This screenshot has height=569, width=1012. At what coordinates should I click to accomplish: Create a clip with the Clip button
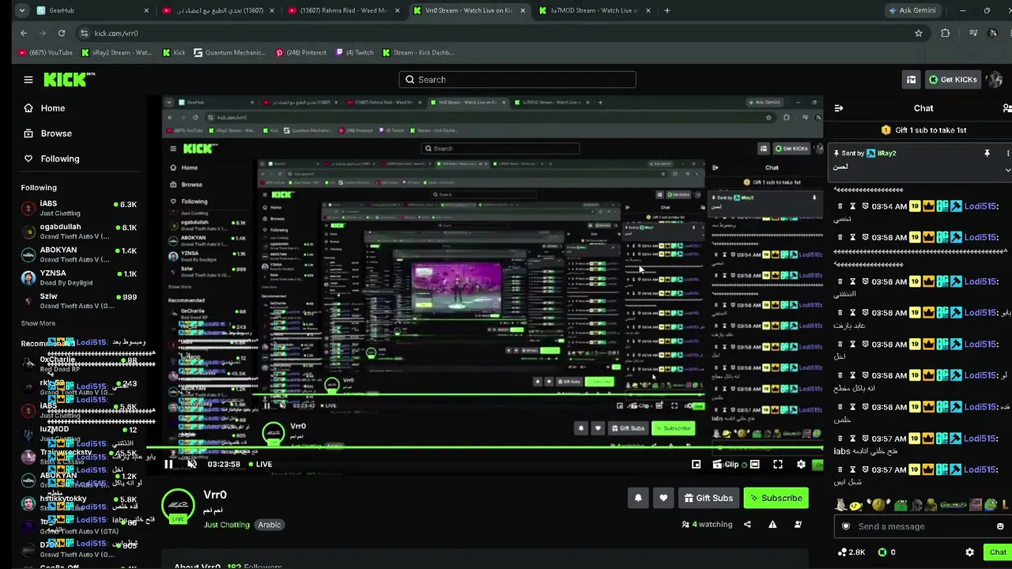tap(725, 465)
